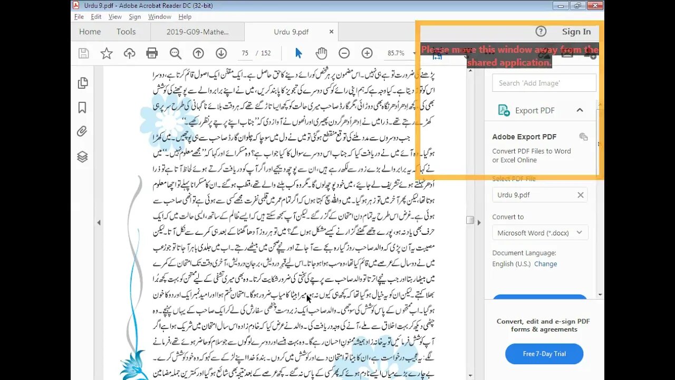Image resolution: width=675 pixels, height=380 pixels.
Task: Switch to the 2019-G09-Mathe... document tab
Action: pyautogui.click(x=198, y=32)
